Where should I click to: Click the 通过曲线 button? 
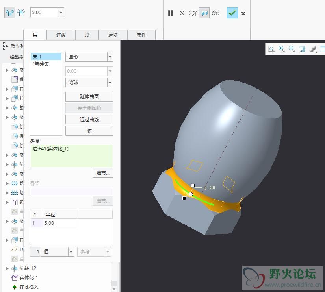pyautogui.click(x=89, y=120)
